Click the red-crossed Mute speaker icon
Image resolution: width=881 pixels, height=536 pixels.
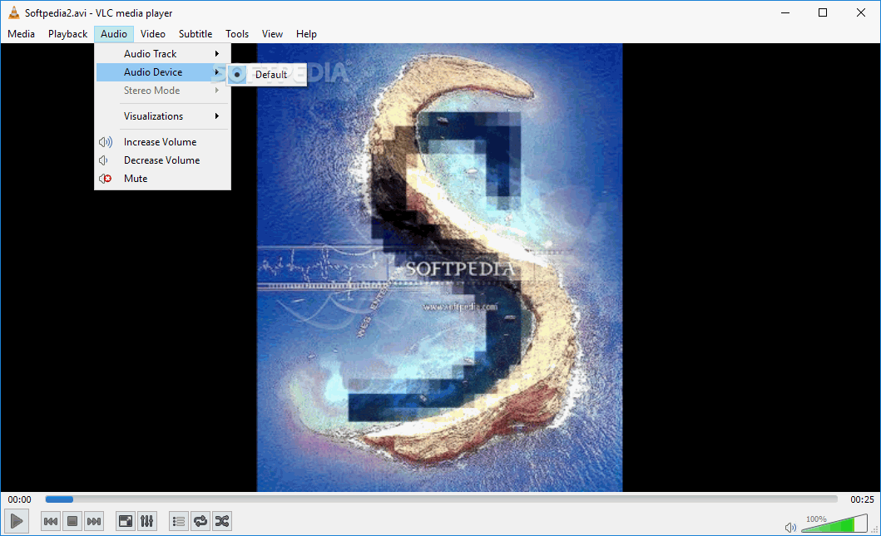[105, 179]
